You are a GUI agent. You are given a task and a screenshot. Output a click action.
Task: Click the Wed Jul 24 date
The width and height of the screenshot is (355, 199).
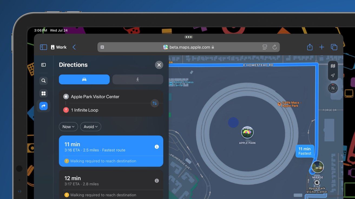[59, 30]
